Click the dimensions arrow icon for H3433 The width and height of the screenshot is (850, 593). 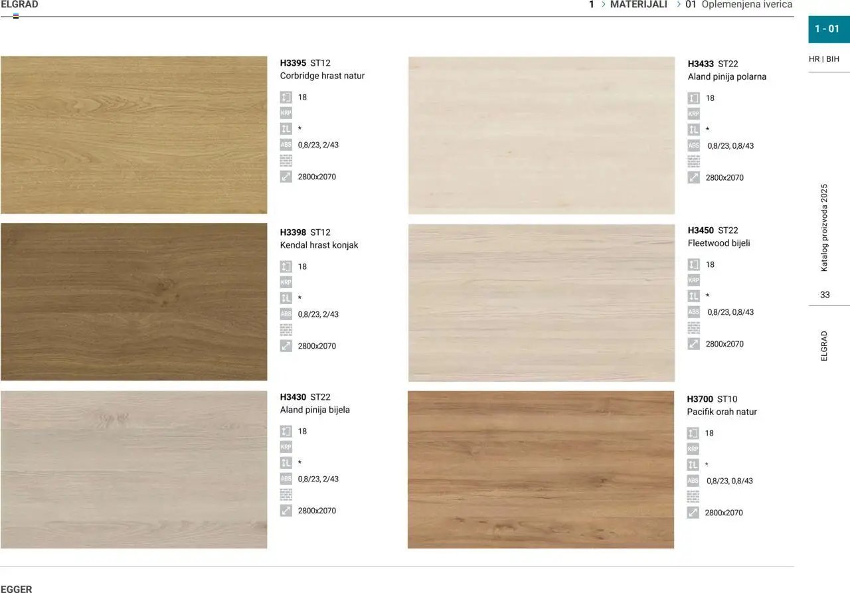tap(694, 178)
